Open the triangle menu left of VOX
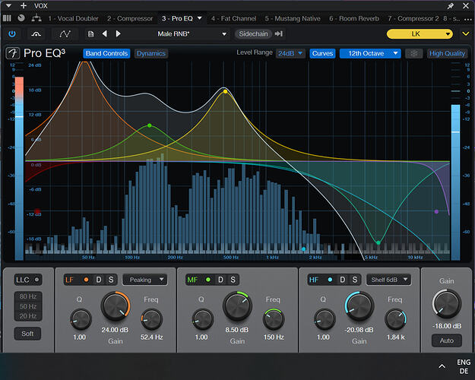Viewport: 475px width, 380px height. [x=8, y=6]
